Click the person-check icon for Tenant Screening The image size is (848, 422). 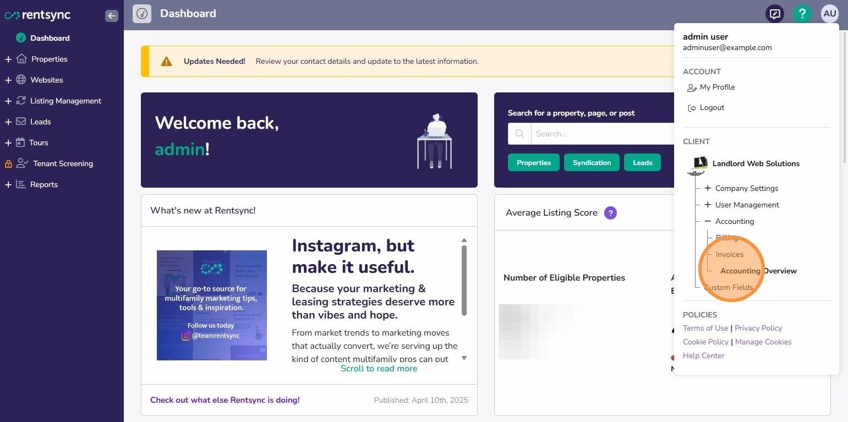(x=23, y=163)
